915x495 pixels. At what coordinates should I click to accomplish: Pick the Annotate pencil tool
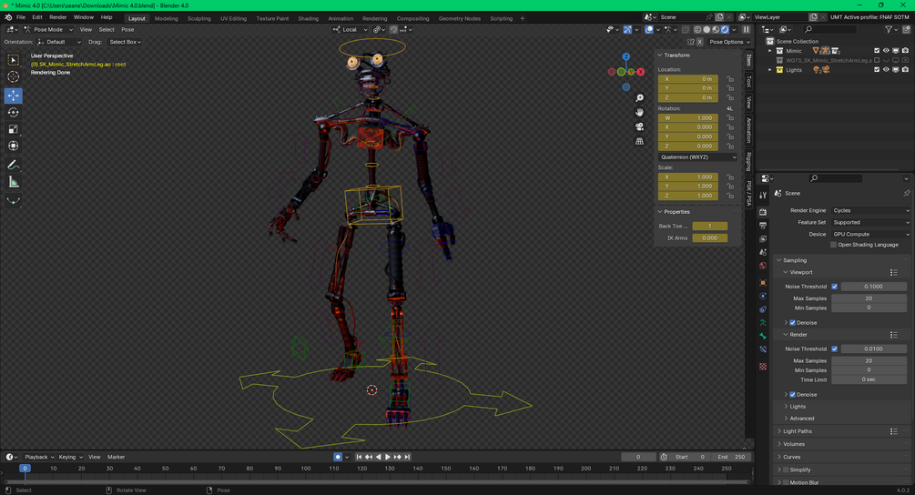[14, 165]
